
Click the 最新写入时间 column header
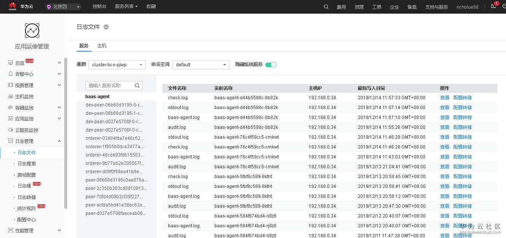click(x=371, y=88)
